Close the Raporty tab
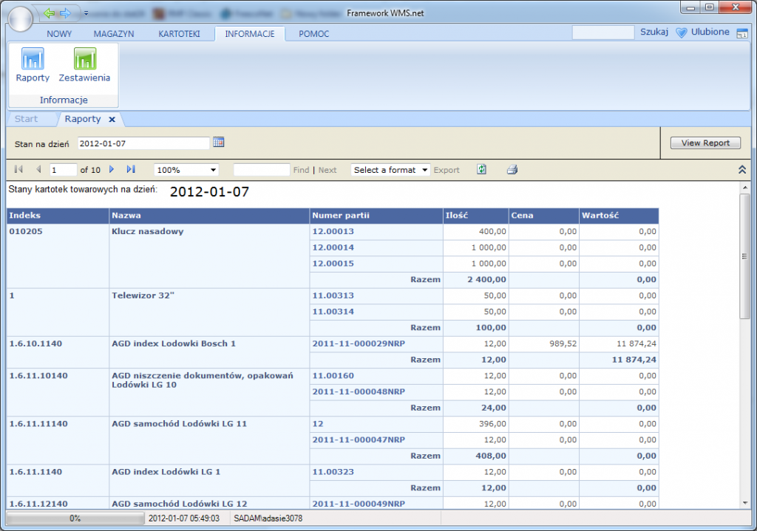Image resolution: width=757 pixels, height=531 pixels. [112, 119]
